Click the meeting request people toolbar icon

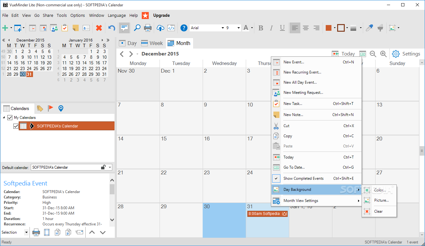[54, 28]
